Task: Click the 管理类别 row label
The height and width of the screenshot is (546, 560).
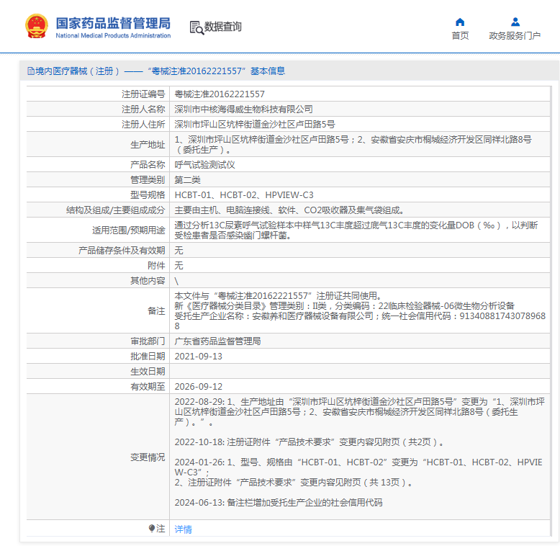Action: click(x=148, y=180)
